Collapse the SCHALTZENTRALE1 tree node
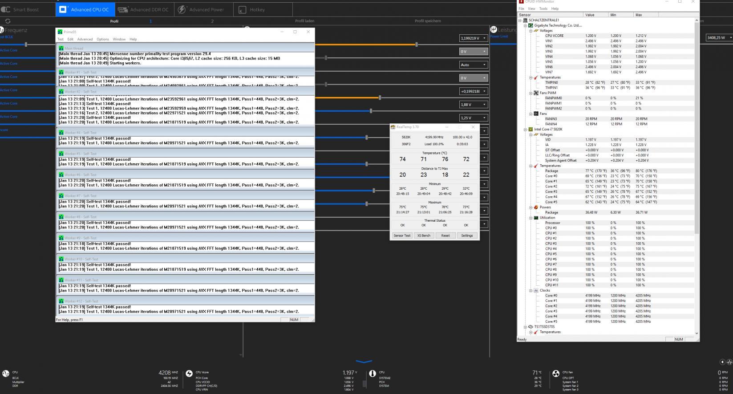The width and height of the screenshot is (733, 394). (520, 20)
